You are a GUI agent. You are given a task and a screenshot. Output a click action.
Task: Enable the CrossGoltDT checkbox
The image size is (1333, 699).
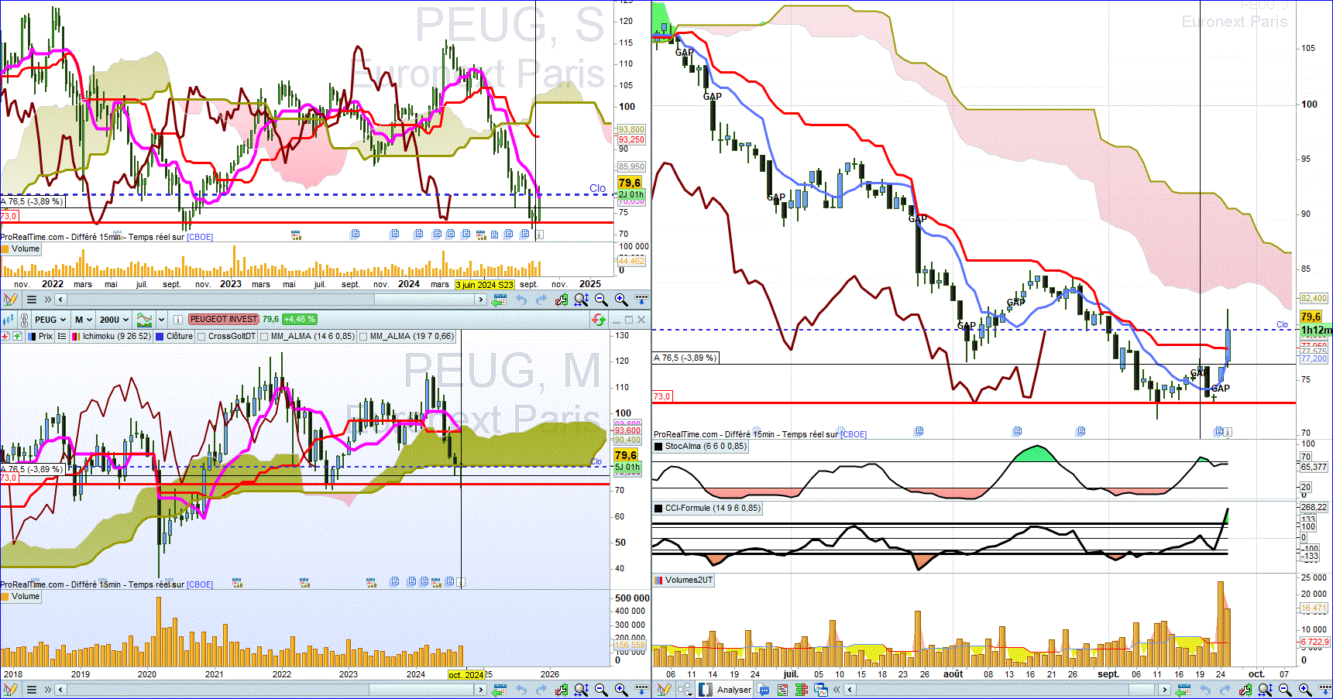pyautogui.click(x=201, y=337)
